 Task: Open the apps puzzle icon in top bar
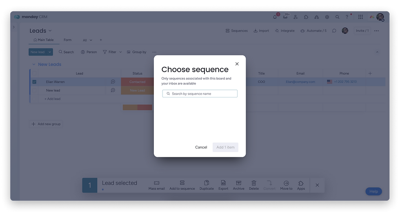(x=306, y=17)
